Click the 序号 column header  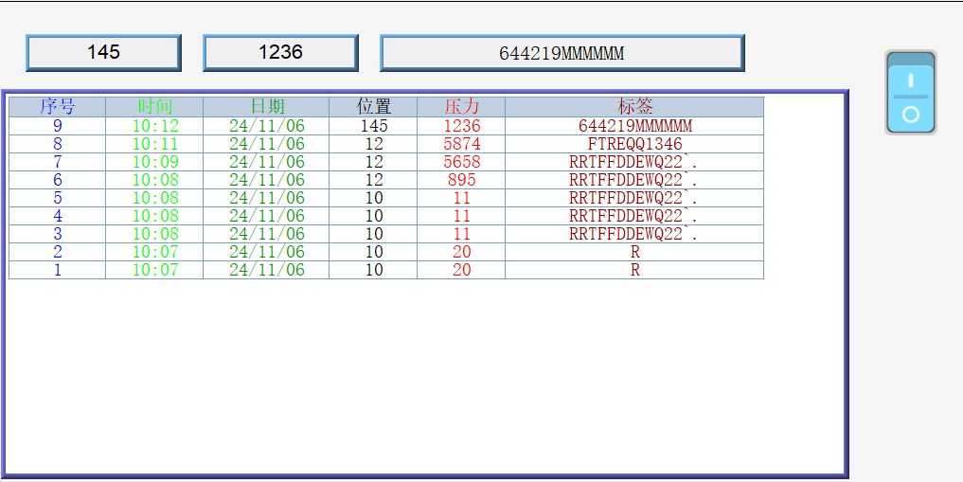point(57,107)
